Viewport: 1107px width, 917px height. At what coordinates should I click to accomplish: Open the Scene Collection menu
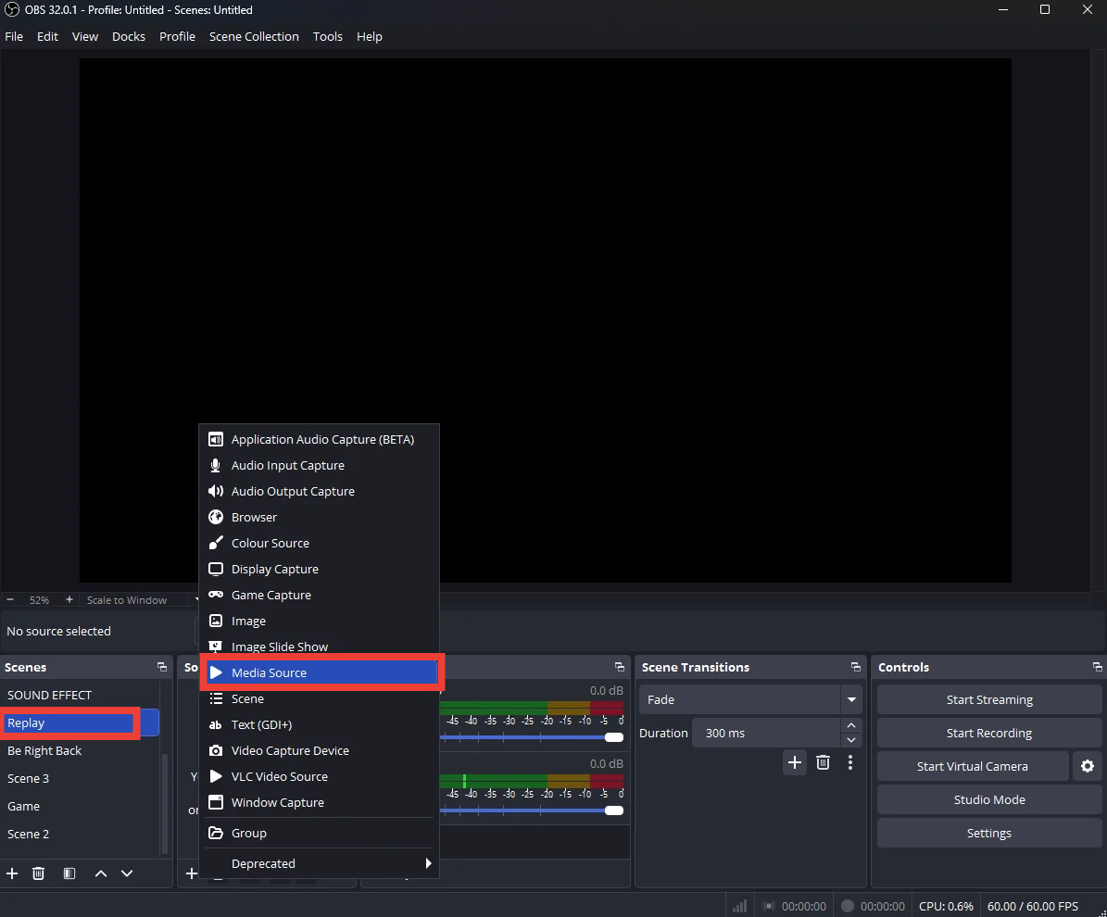(x=254, y=37)
